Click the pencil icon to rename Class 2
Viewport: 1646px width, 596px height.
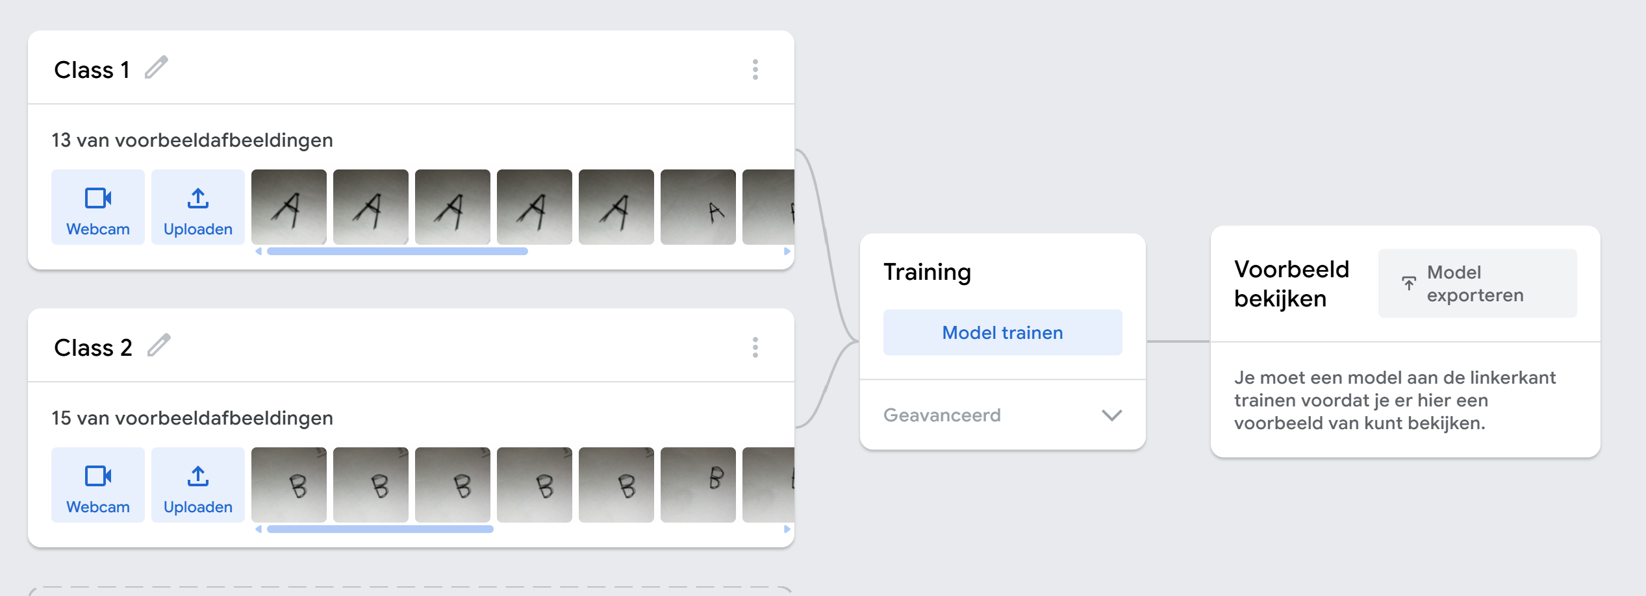(x=159, y=345)
